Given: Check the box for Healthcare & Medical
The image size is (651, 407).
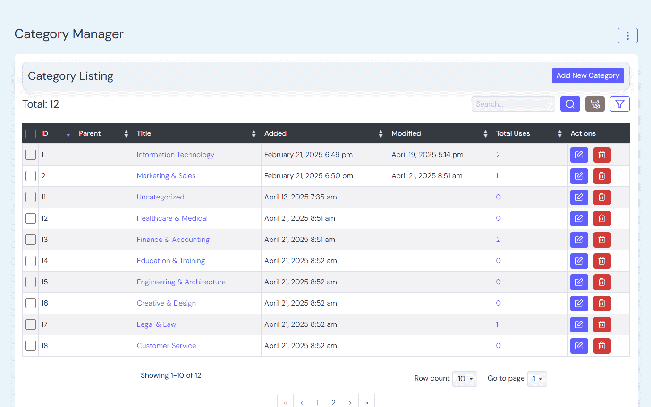Looking at the screenshot, I should pos(31,218).
